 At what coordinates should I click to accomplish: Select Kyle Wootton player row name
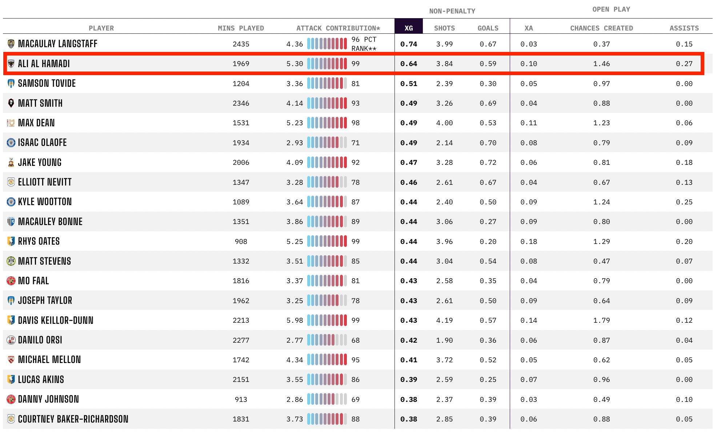[x=45, y=202]
